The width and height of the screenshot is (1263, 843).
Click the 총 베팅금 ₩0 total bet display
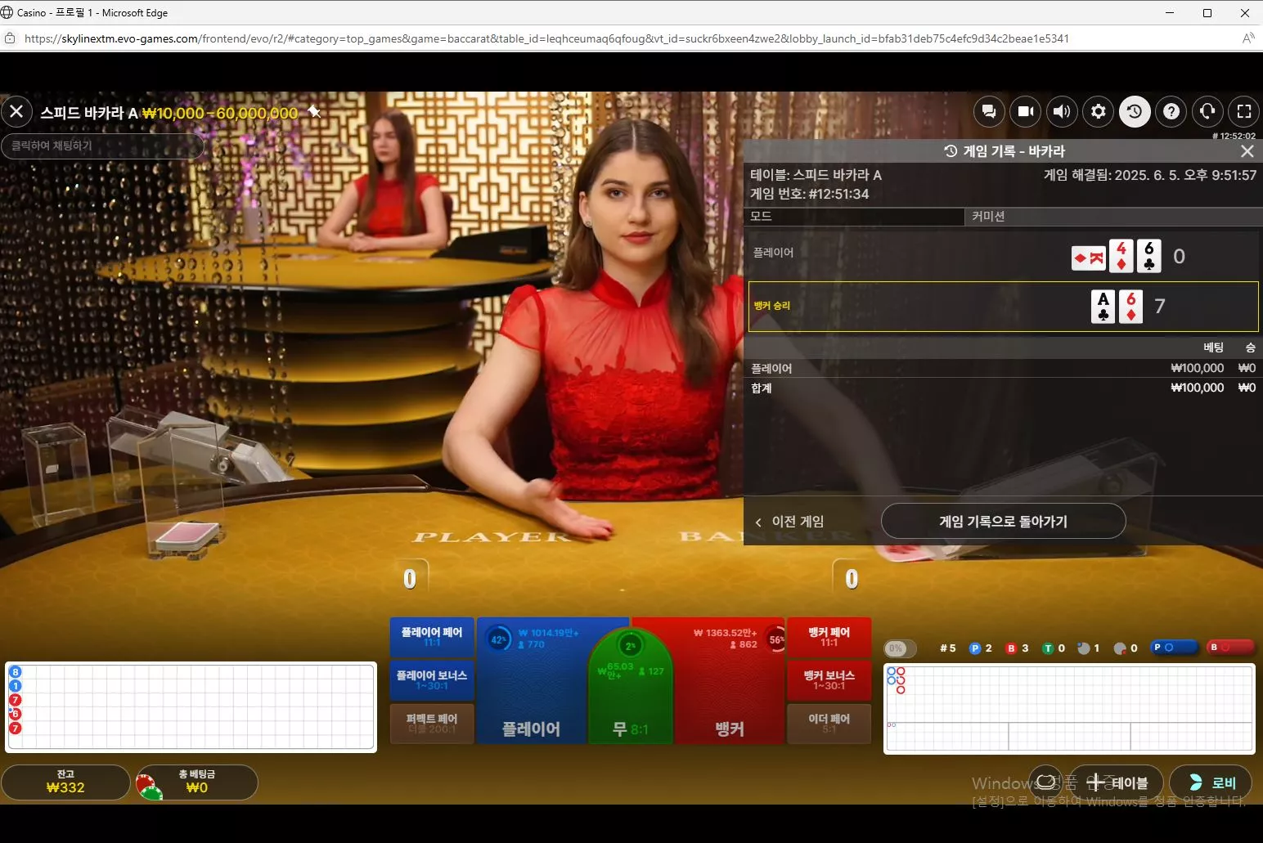click(197, 782)
